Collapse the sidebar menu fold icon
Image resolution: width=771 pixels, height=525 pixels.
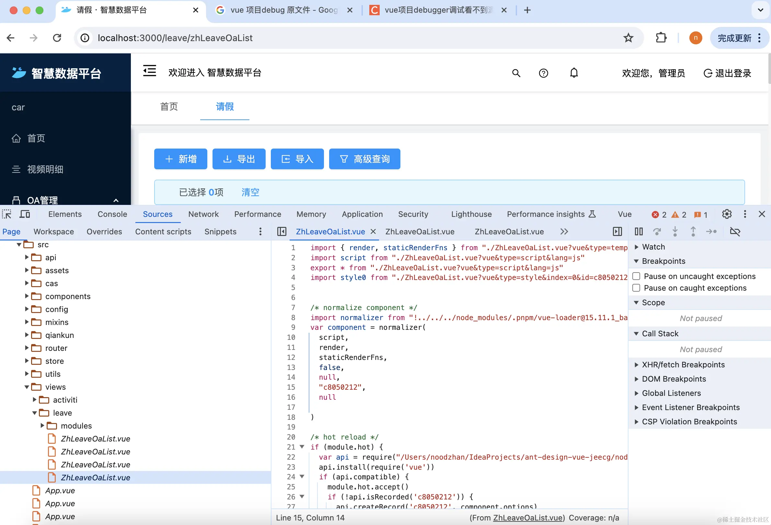pyautogui.click(x=149, y=71)
